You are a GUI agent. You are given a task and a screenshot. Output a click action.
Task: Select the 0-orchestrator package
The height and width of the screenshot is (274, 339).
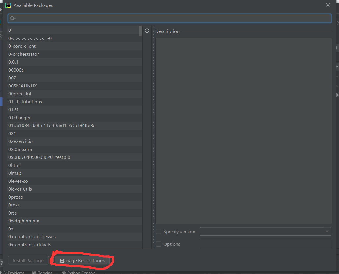pos(75,54)
